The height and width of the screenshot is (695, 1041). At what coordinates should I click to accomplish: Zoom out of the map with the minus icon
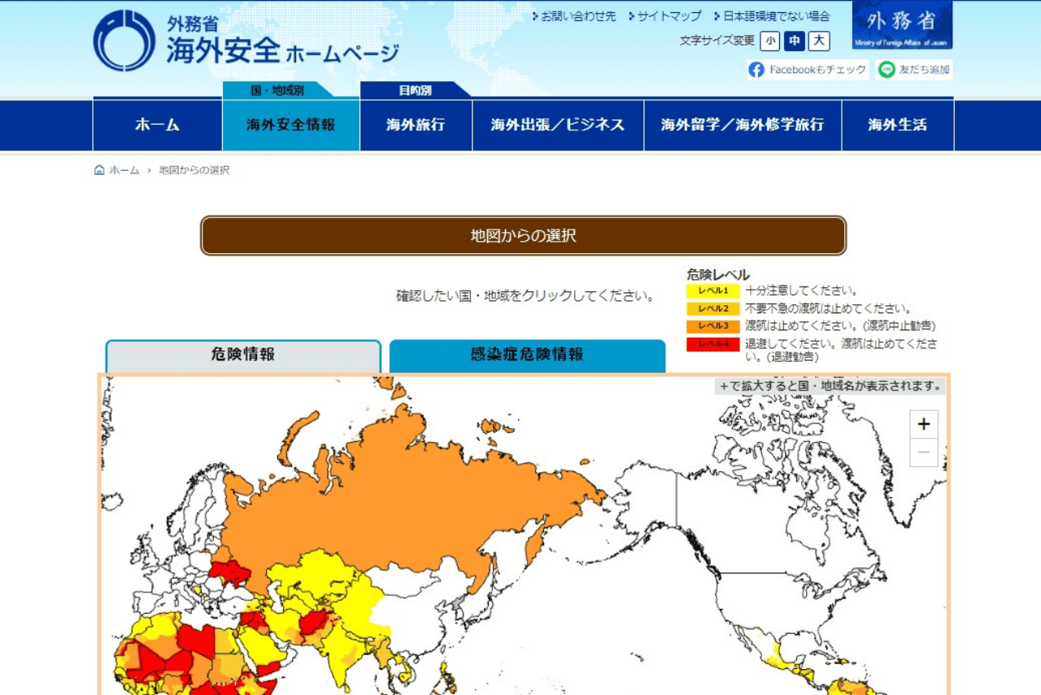pos(924,452)
